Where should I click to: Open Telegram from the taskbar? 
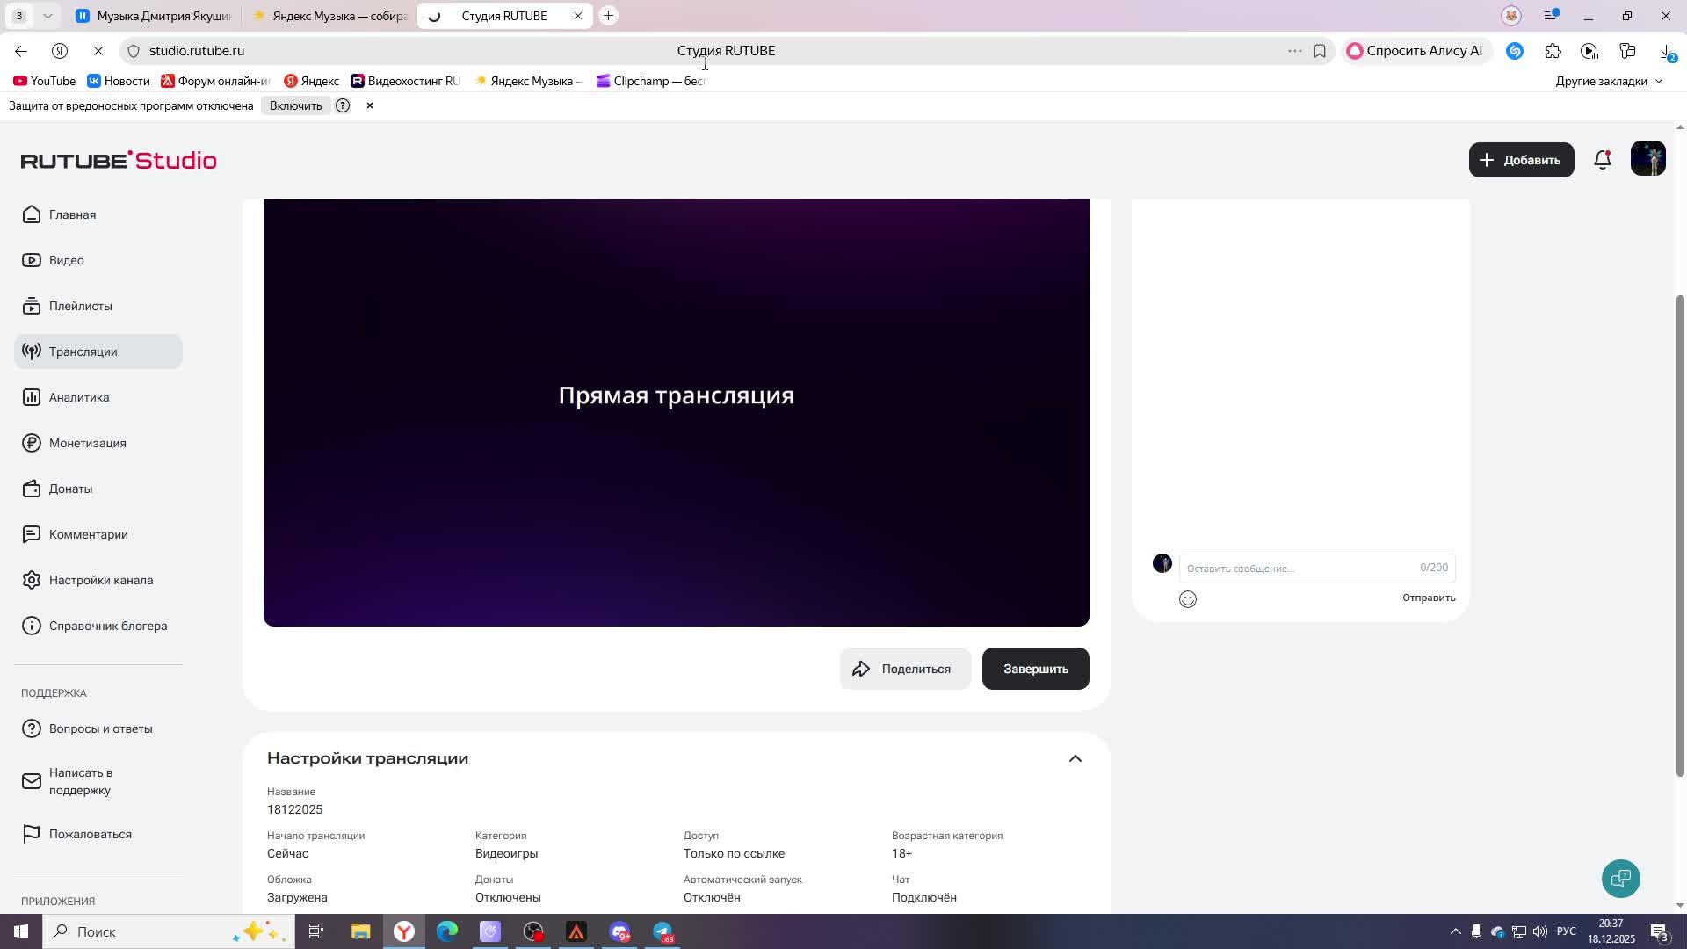pos(662,931)
